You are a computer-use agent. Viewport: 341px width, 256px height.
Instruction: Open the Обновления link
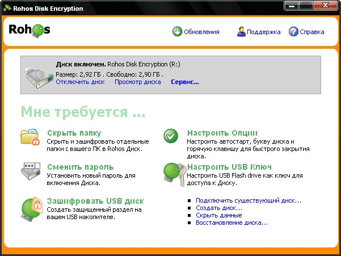coord(201,32)
